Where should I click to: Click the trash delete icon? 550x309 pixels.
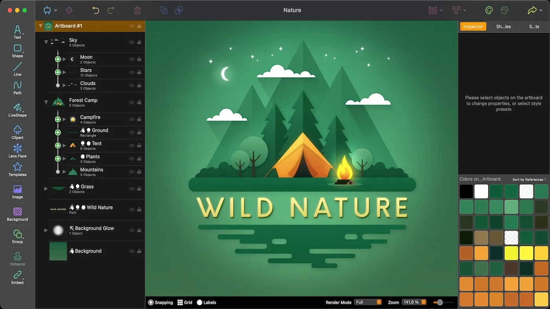click(137, 11)
